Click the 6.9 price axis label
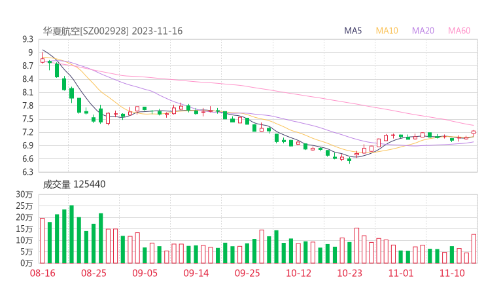The image size is (484, 288). (27, 145)
